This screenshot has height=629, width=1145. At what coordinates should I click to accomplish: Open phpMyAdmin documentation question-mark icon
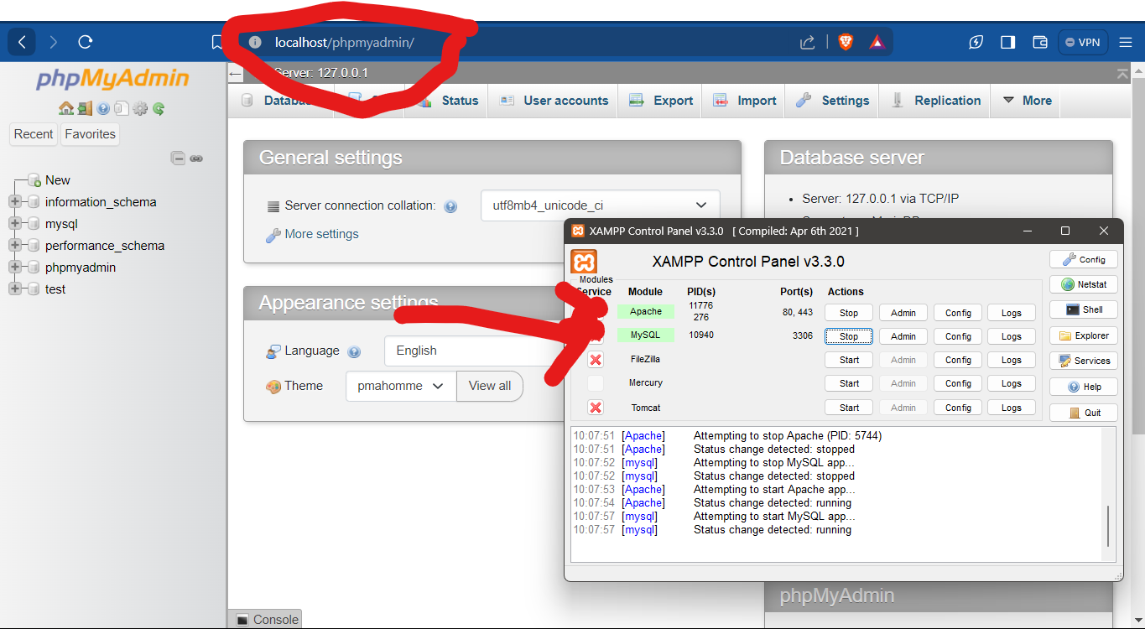[x=103, y=108]
